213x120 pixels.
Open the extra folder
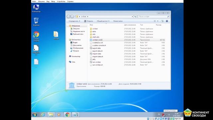click(x=94, y=31)
